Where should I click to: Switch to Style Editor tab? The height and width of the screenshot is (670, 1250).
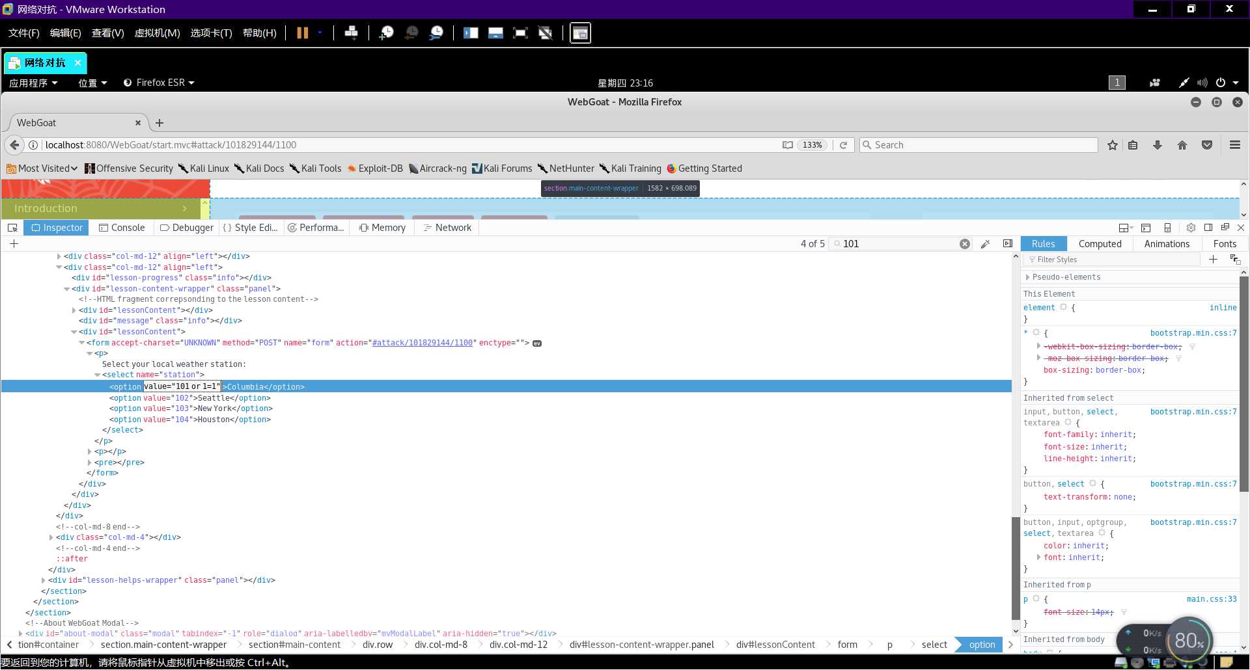pyautogui.click(x=251, y=228)
